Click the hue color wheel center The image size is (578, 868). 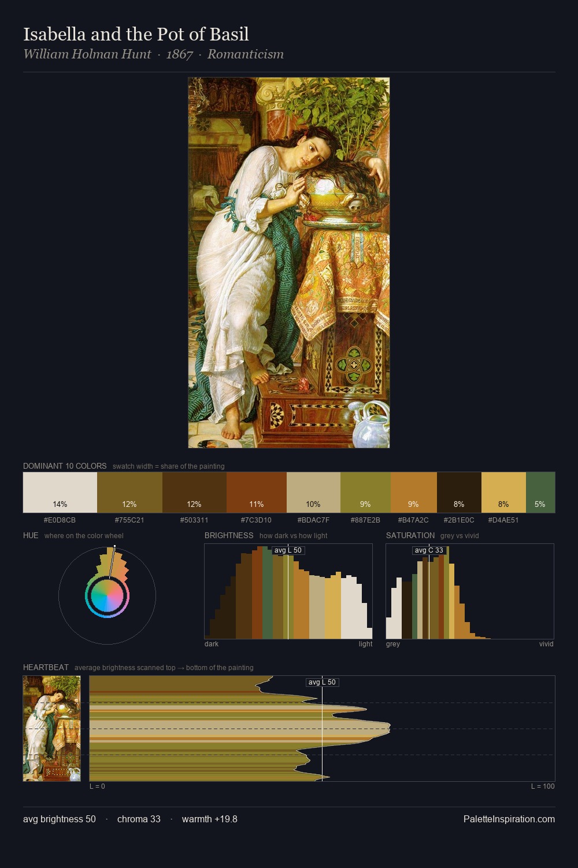[107, 595]
